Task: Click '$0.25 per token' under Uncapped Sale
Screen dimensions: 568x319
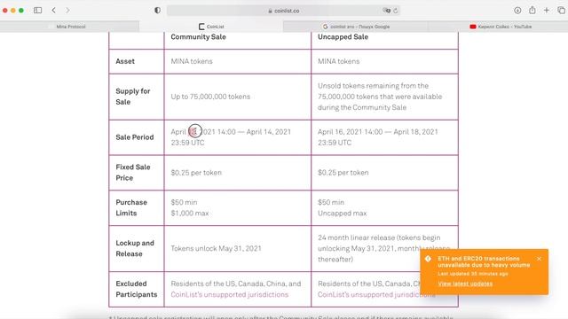Action: pyautogui.click(x=343, y=173)
